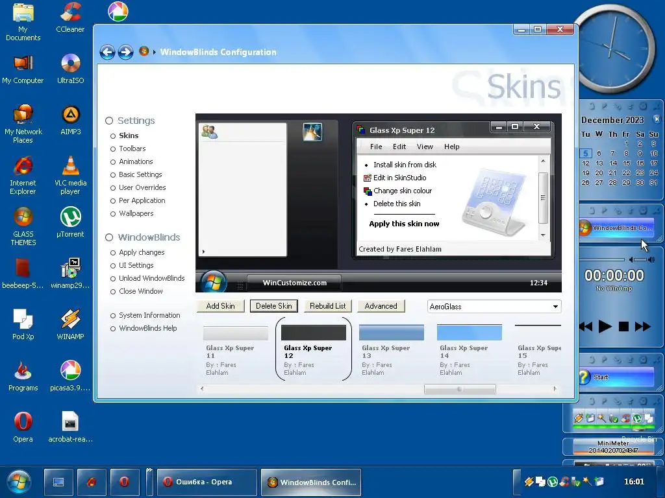Screen dimensions: 665x498
Task: Choose Install skin from disk
Action: pyautogui.click(x=405, y=165)
